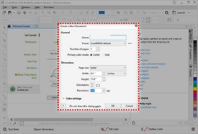Click Cancel in Create a New Document
The width and height of the screenshot is (198, 134).
pos(129,106)
